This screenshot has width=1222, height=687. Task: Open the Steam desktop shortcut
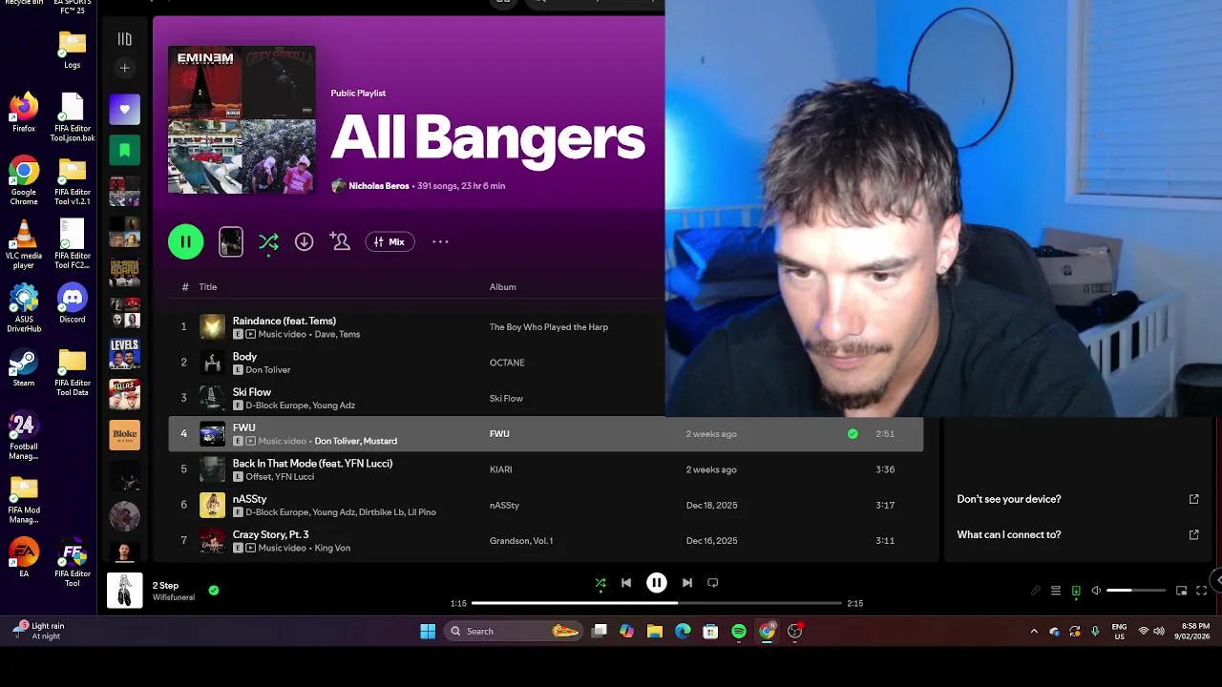[x=24, y=367]
